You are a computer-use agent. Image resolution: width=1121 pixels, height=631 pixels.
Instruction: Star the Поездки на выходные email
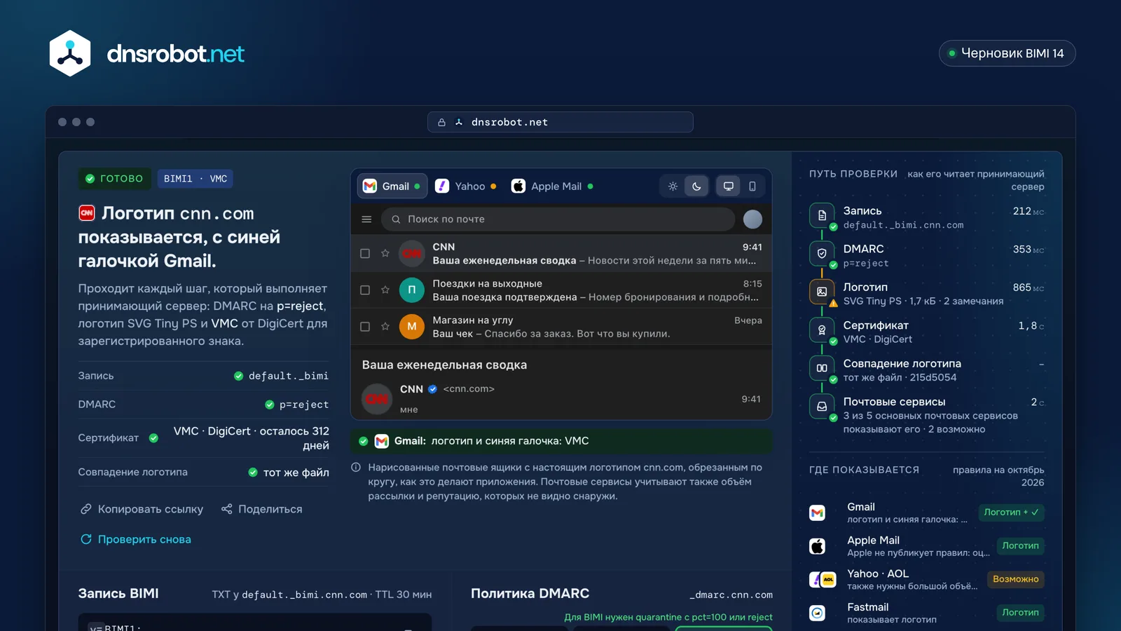pyautogui.click(x=385, y=290)
